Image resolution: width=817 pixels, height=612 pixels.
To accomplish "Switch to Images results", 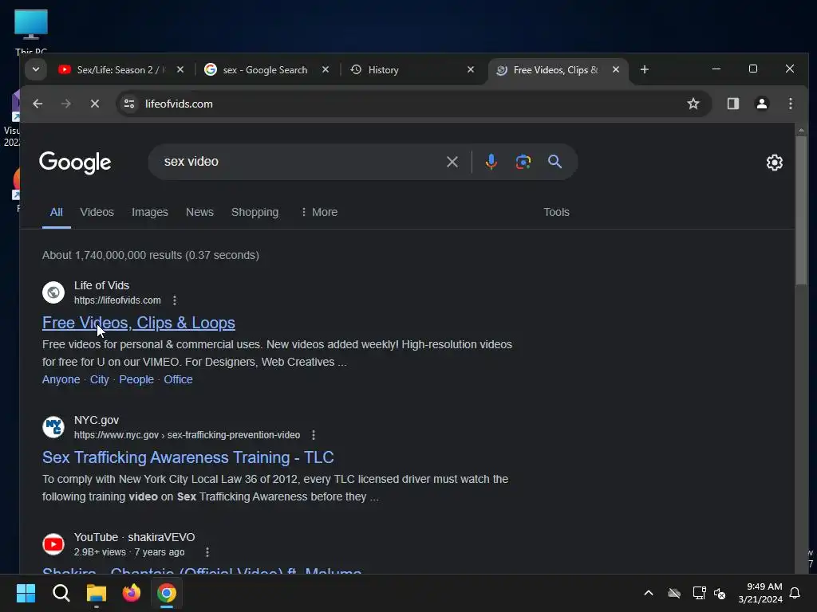I will (x=149, y=212).
